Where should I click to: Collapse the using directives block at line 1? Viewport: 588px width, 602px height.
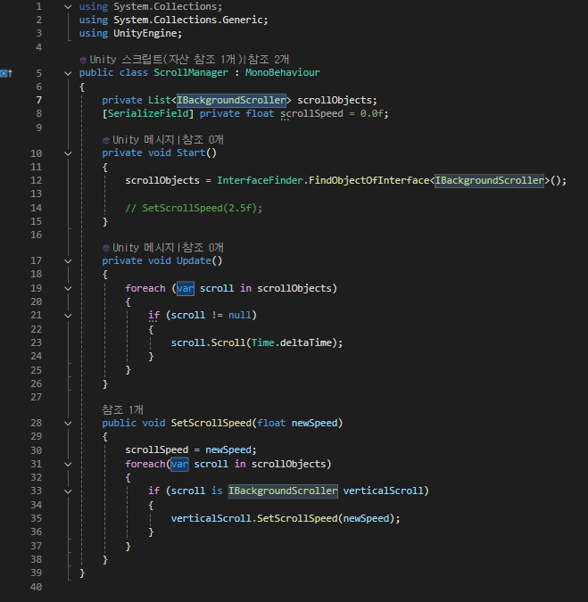tap(68, 7)
